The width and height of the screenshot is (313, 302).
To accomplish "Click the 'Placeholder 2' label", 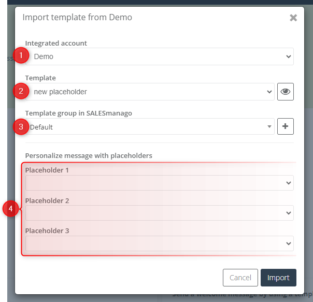I will 47,200.
